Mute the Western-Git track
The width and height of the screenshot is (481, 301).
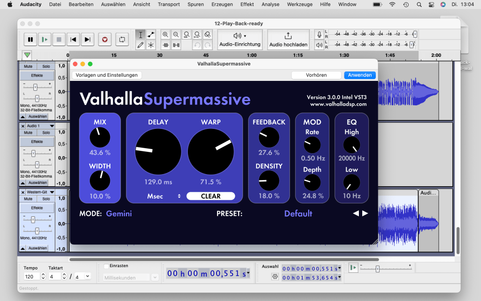[28, 199]
